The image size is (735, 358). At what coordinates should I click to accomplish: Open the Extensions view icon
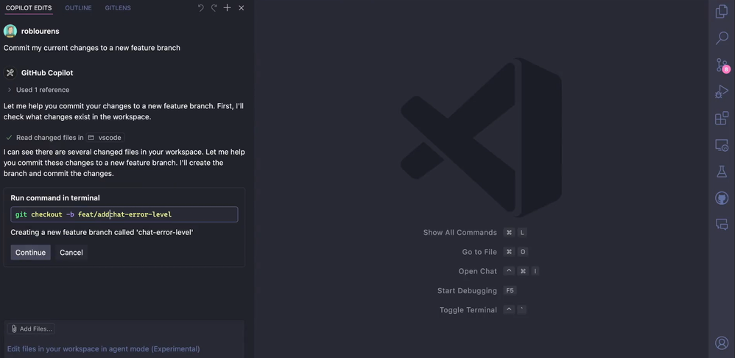click(722, 118)
